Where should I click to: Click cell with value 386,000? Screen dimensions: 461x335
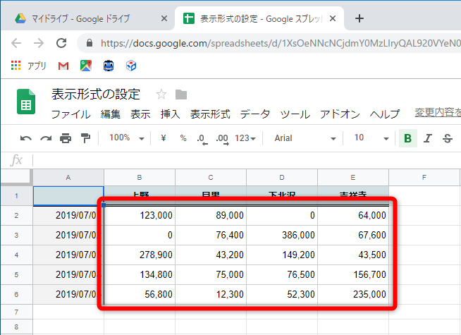pyautogui.click(x=282, y=236)
